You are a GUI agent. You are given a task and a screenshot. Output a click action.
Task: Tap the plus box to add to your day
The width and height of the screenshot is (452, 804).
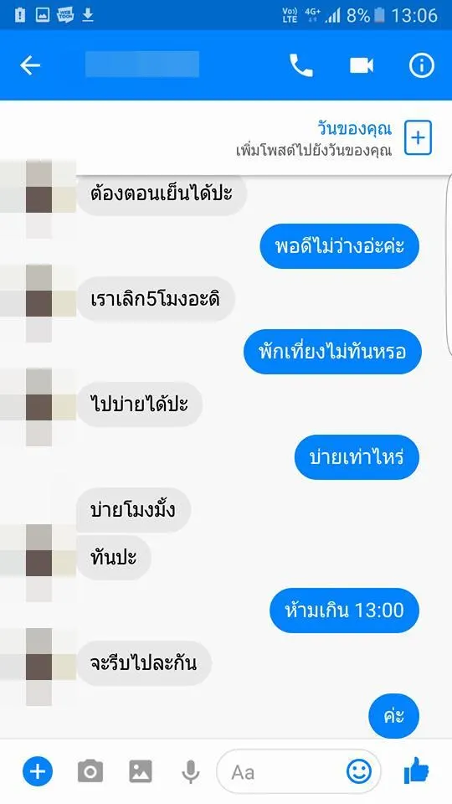(419, 138)
